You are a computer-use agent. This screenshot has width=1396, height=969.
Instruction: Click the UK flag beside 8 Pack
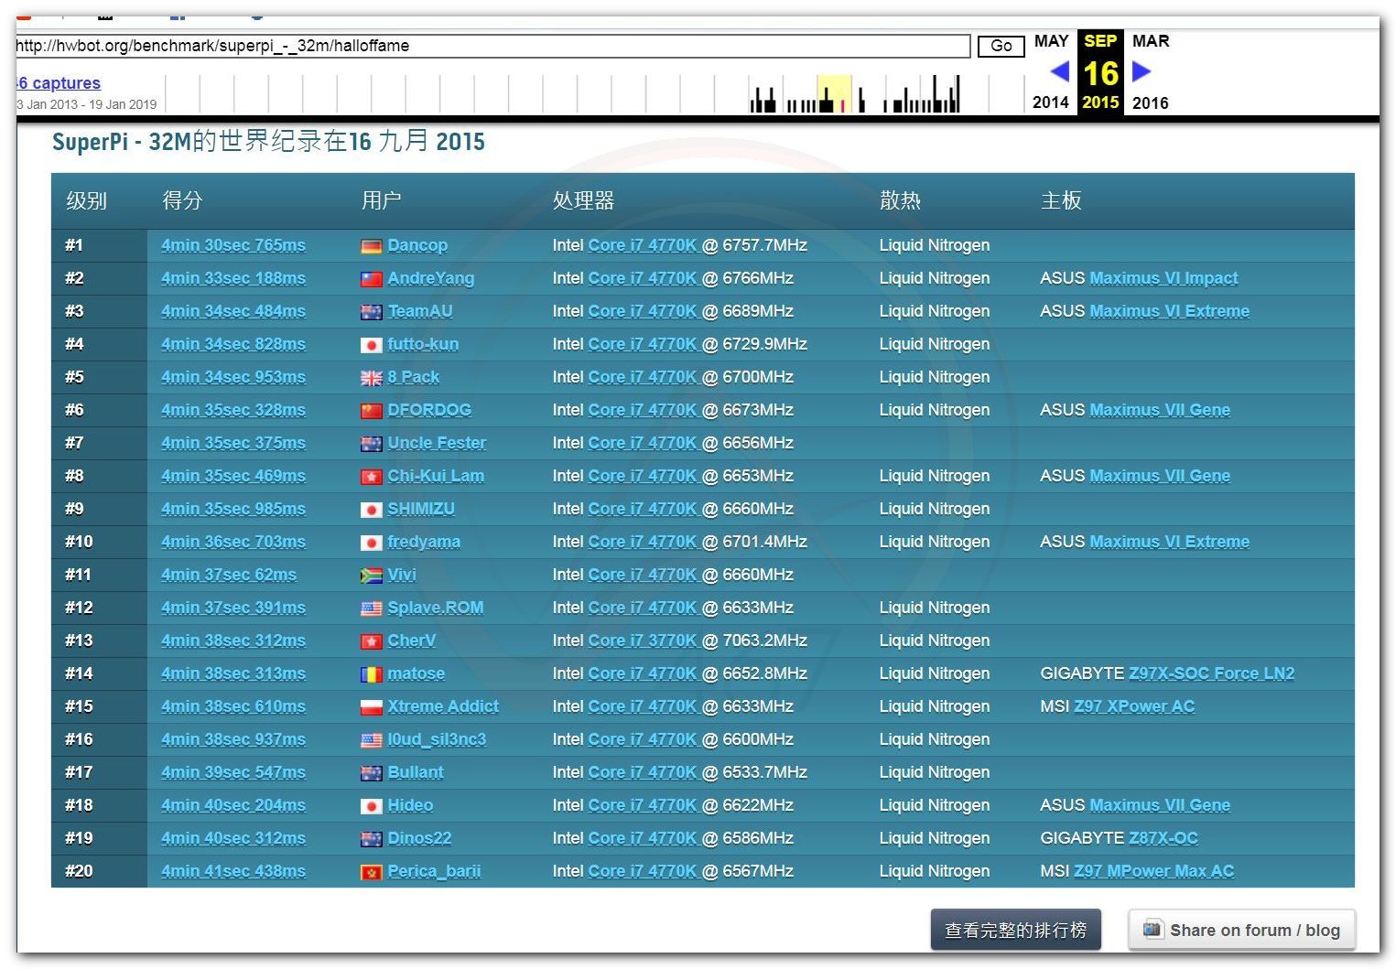click(371, 378)
